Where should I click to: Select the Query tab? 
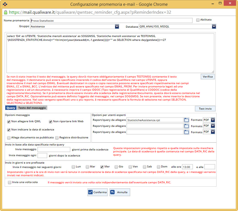11,108
